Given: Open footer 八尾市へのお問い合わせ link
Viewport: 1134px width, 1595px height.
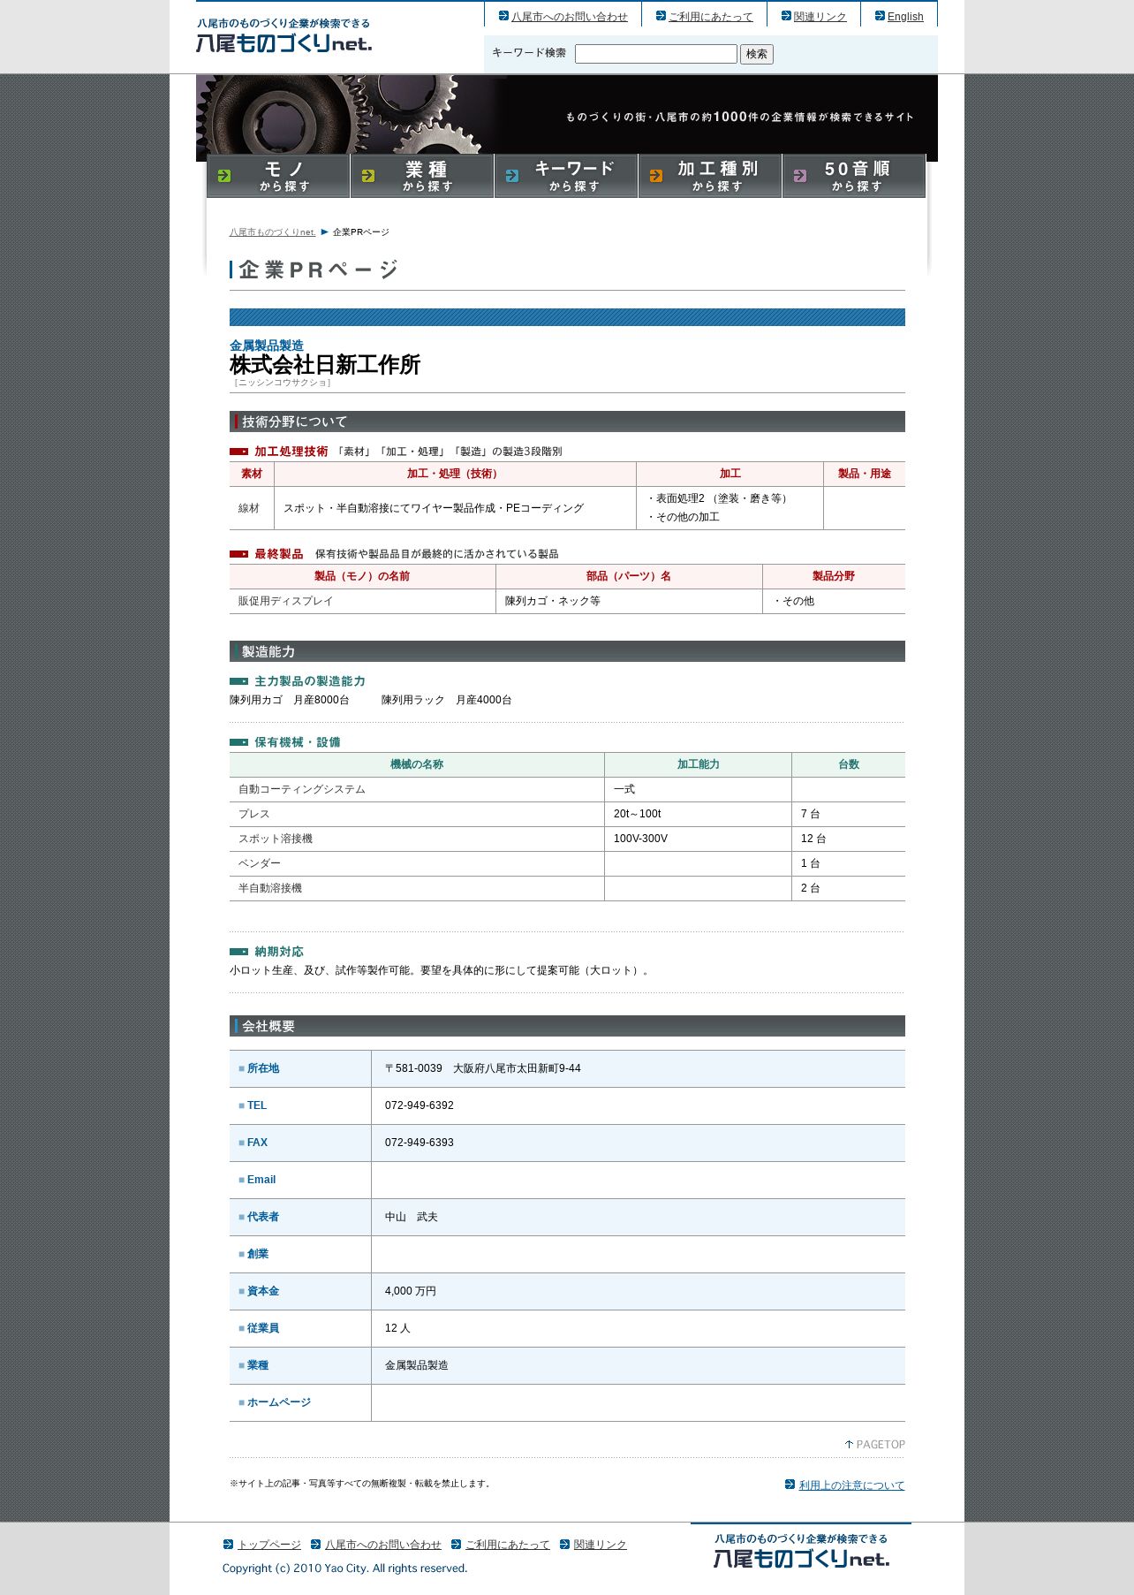Looking at the screenshot, I should [x=383, y=1545].
